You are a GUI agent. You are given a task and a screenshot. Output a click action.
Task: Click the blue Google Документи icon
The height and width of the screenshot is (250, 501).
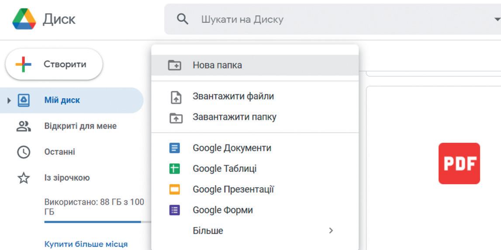click(x=174, y=148)
